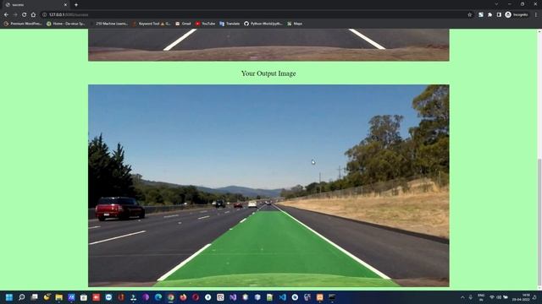Open the Home bookmark with green icon
The height and width of the screenshot is (304, 542).
pos(66,24)
